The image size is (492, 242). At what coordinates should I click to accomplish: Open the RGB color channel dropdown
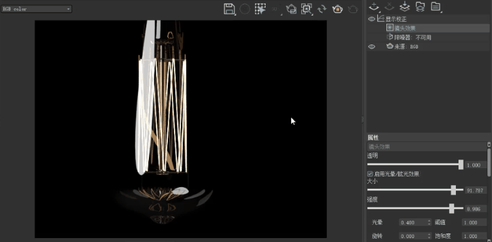36,9
